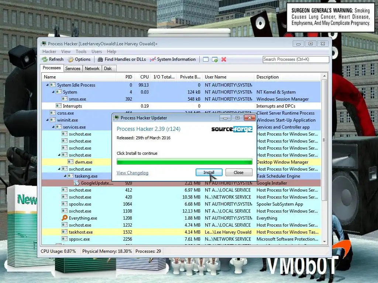This screenshot has width=378, height=283.
Task: Click the System Idle Process icon
Action: tap(53, 85)
